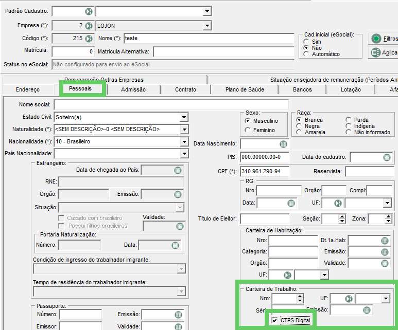Viewport: 398px width, 330px height.
Task: Open the País Nacionalidade dropdown
Action: tap(184, 153)
